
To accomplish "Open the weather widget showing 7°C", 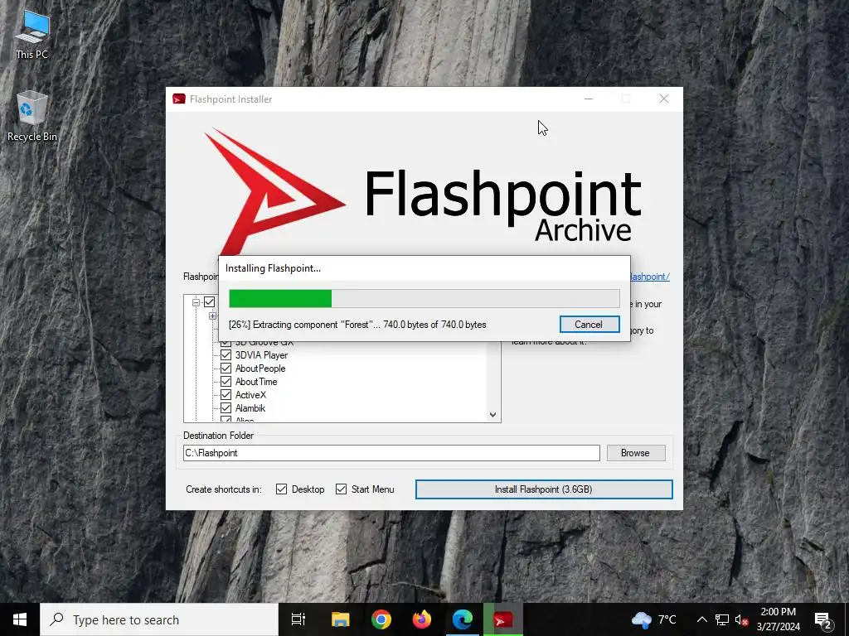I will point(653,619).
